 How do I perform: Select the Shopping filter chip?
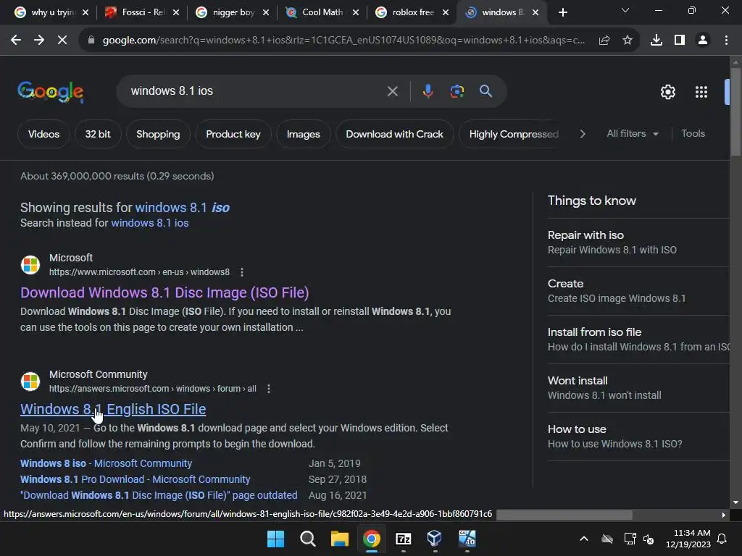click(x=158, y=134)
